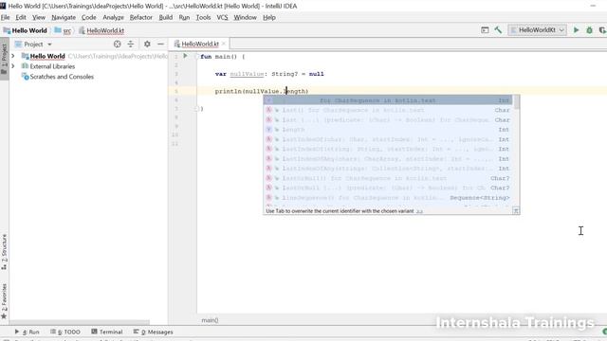The image size is (607, 341).
Task: Expand the Hello World project node
Action: 13,56
